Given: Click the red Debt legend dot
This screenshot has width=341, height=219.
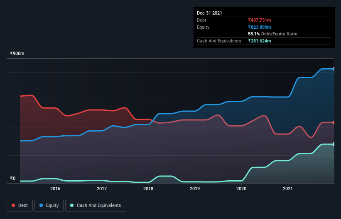Looking at the screenshot, I should pyautogui.click(x=13, y=205).
